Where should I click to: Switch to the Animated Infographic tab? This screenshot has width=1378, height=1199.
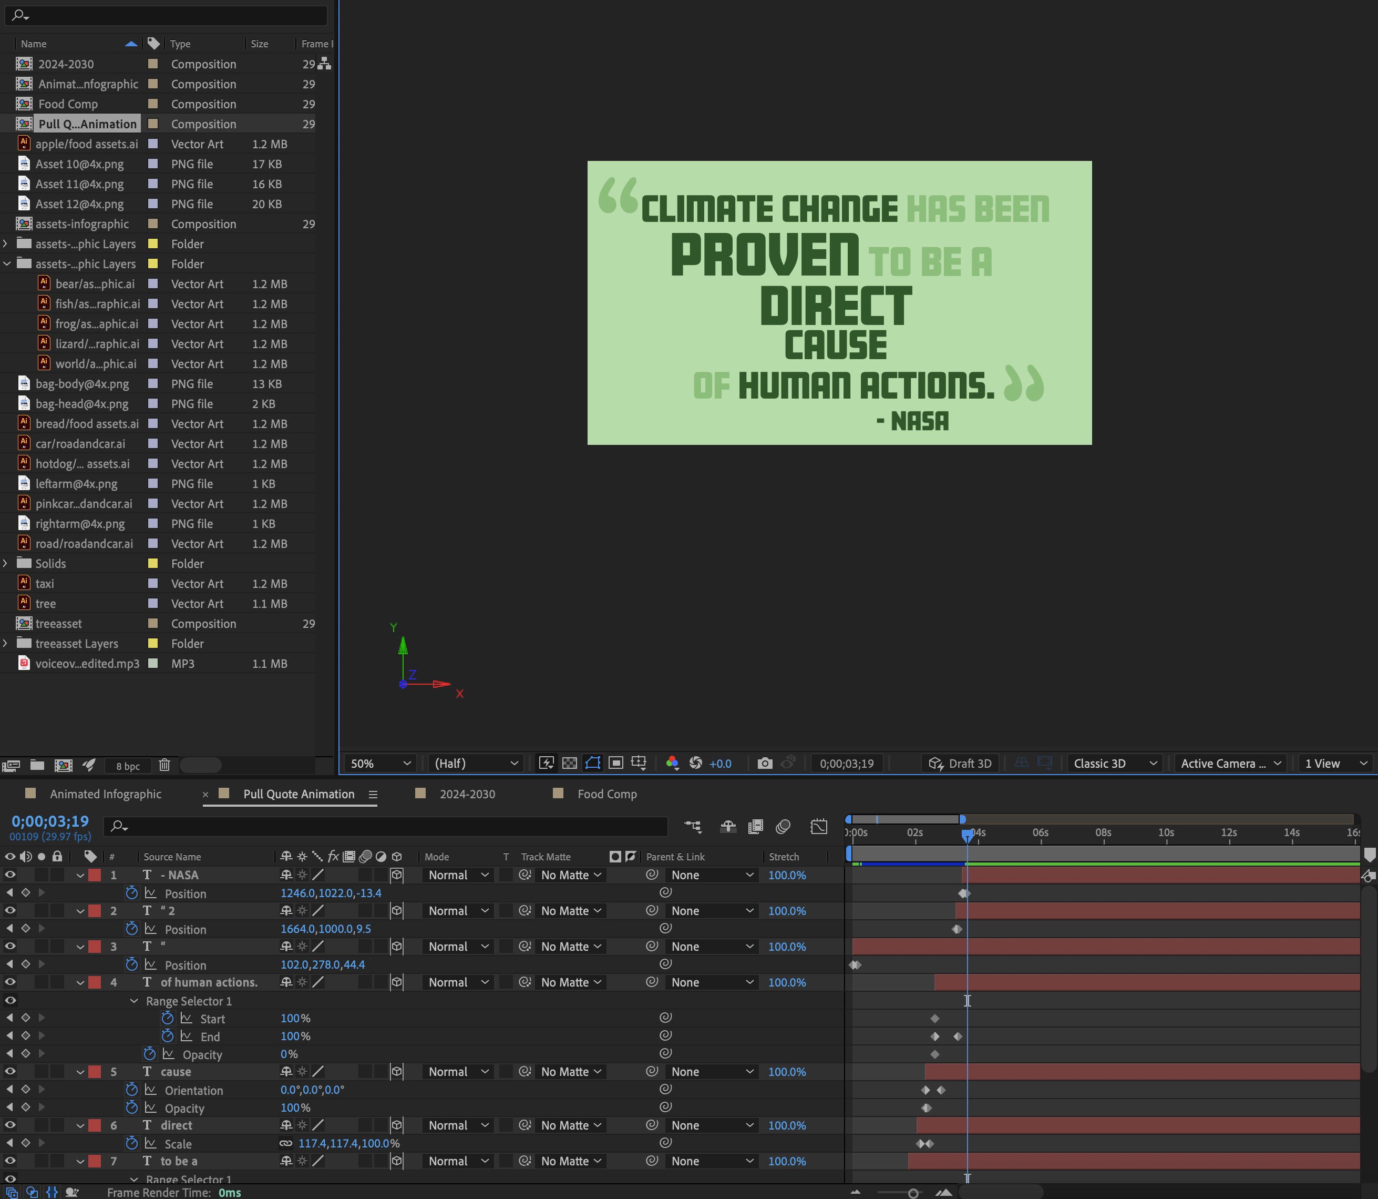[x=105, y=794]
